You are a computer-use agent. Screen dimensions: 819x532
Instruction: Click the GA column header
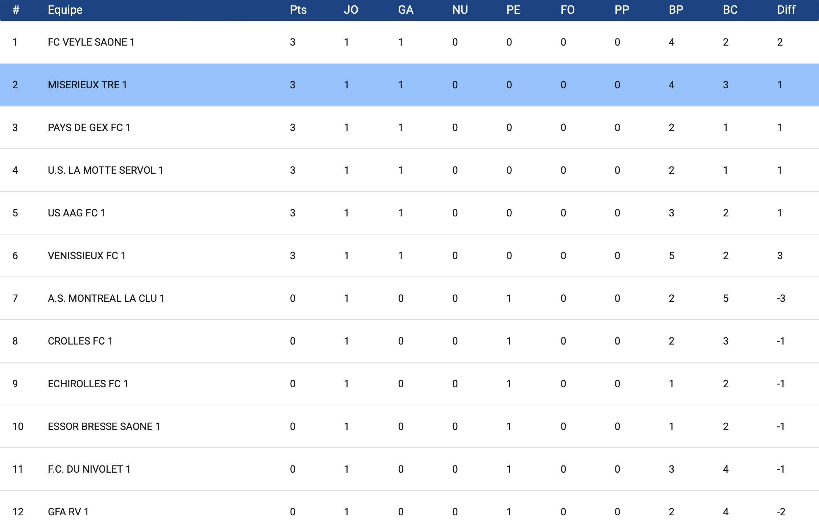406,10
